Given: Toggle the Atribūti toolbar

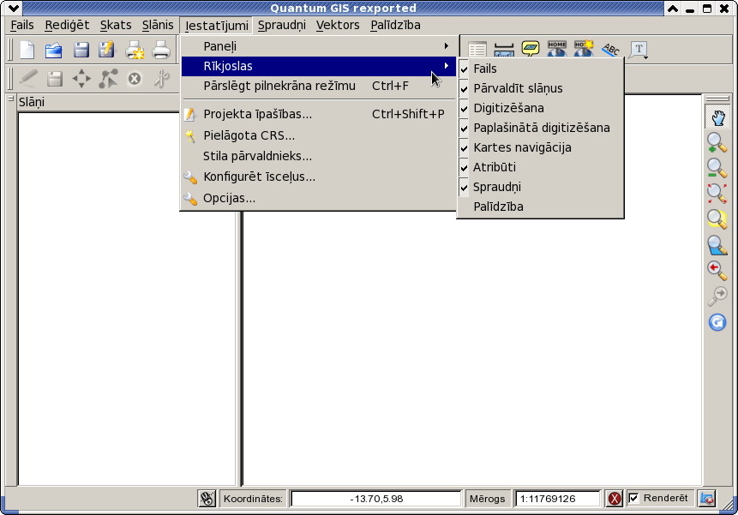Looking at the screenshot, I should (x=540, y=167).
